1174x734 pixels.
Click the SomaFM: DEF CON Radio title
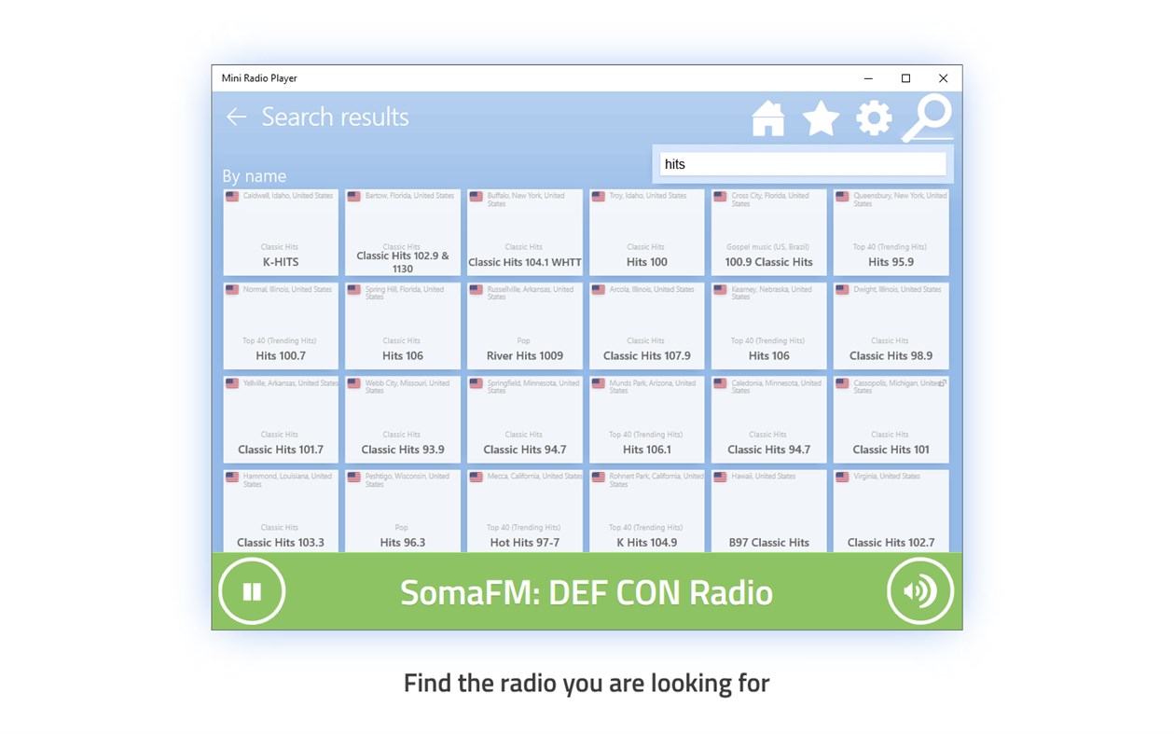pyautogui.click(x=586, y=590)
